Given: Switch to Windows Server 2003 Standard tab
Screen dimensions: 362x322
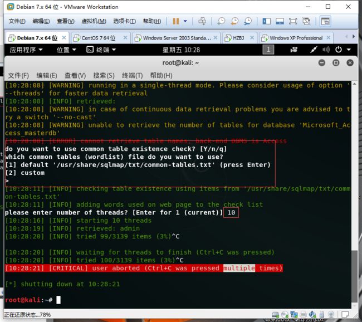Looking at the screenshot, I should [x=177, y=38].
